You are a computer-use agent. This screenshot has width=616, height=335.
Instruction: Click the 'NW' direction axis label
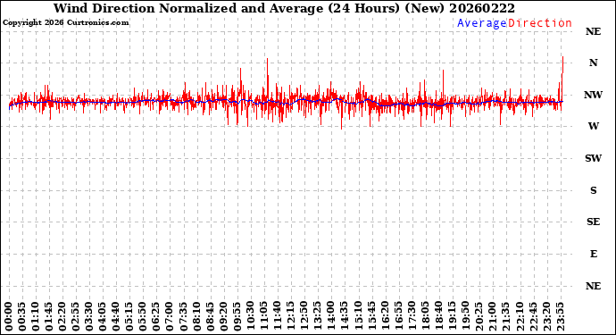[x=593, y=95]
